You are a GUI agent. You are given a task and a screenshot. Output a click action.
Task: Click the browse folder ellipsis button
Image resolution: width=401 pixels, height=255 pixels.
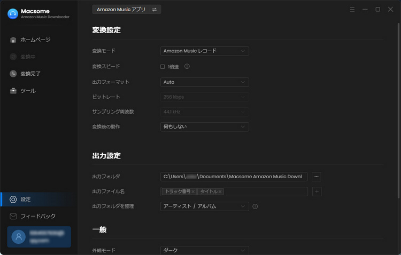317,177
